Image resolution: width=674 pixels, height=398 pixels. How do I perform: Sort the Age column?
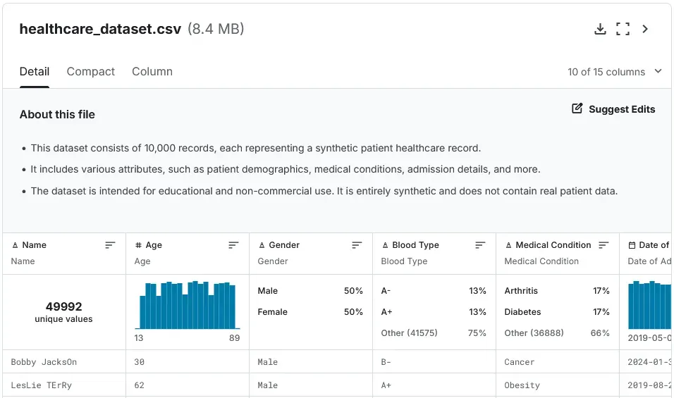tap(233, 245)
